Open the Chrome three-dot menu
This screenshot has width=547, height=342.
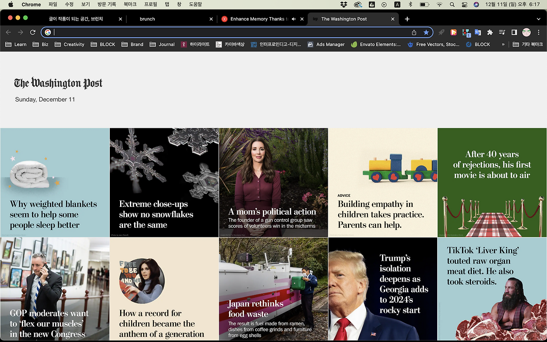point(538,32)
